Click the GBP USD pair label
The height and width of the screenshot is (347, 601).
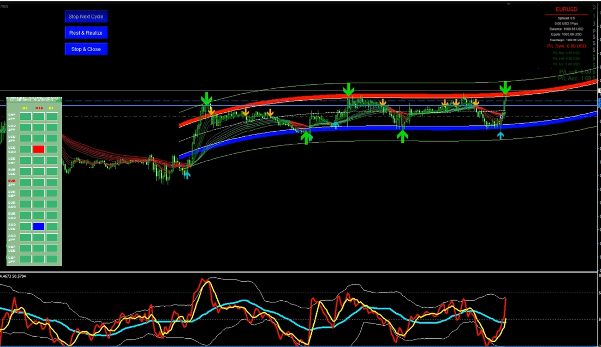click(12, 249)
